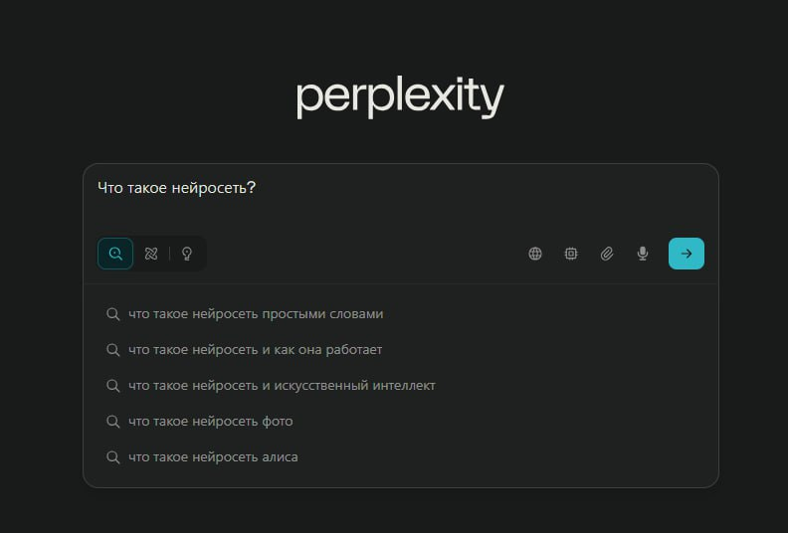Select suggestion "что такое нейросеть алиса"

click(x=213, y=457)
